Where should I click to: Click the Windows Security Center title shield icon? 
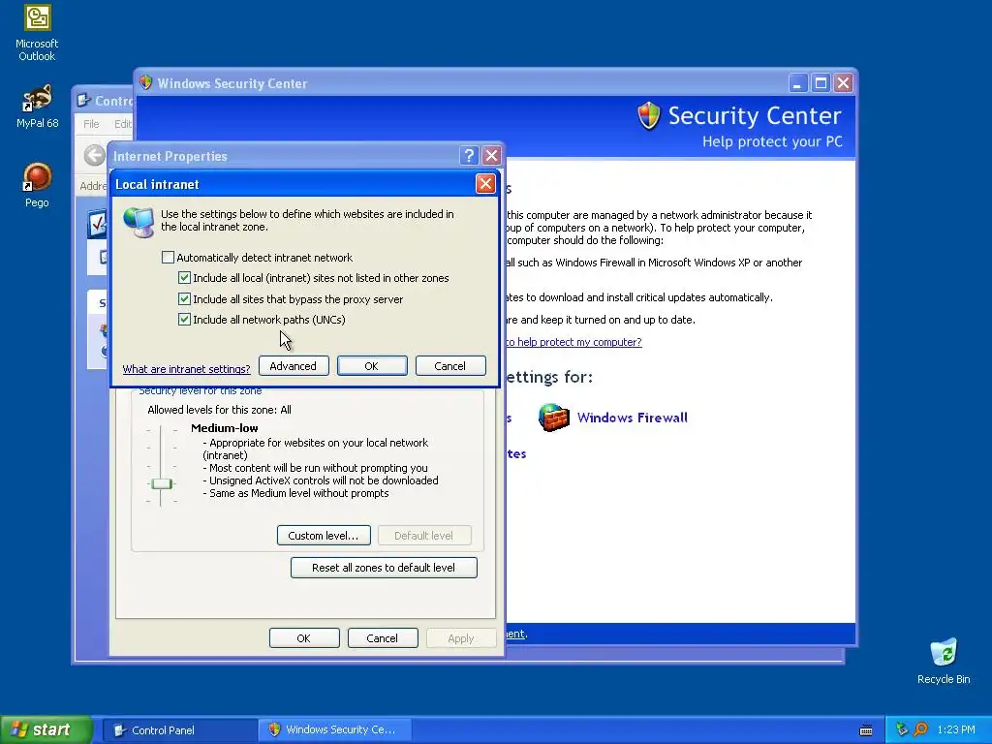[x=146, y=82]
